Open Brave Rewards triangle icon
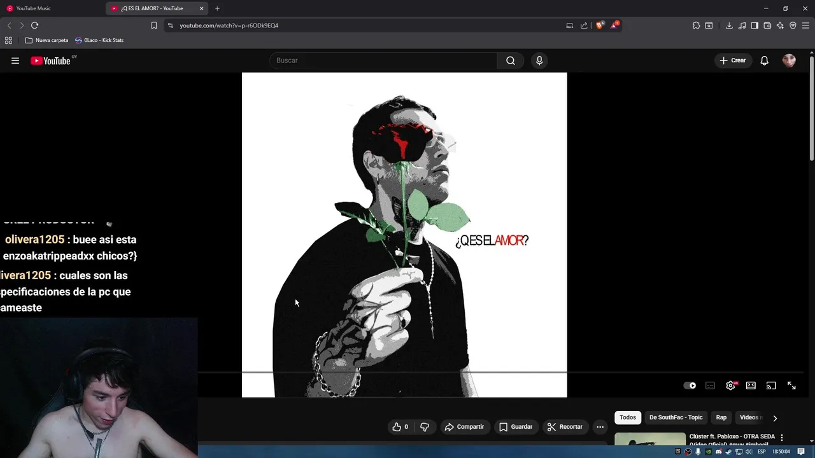Screen dimensions: 815x458 (614, 25)
